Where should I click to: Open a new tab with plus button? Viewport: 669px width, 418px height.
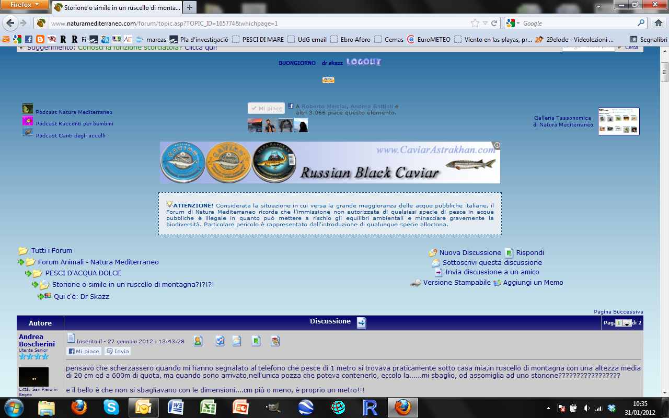click(189, 7)
